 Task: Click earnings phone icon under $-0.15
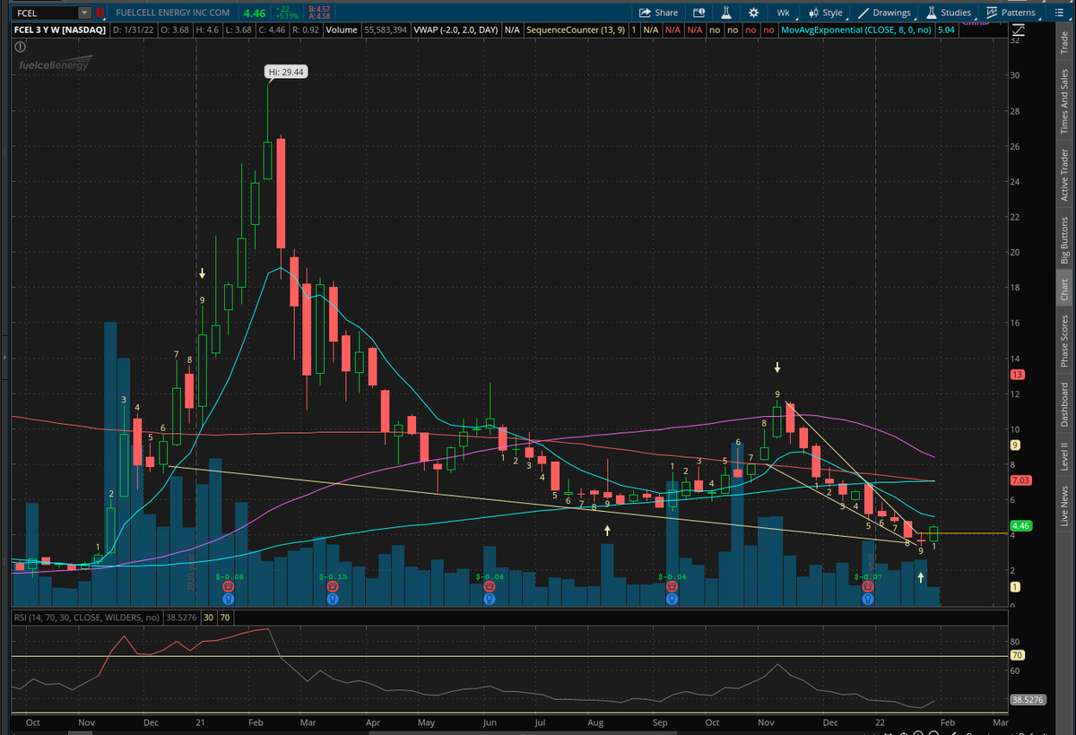click(333, 586)
